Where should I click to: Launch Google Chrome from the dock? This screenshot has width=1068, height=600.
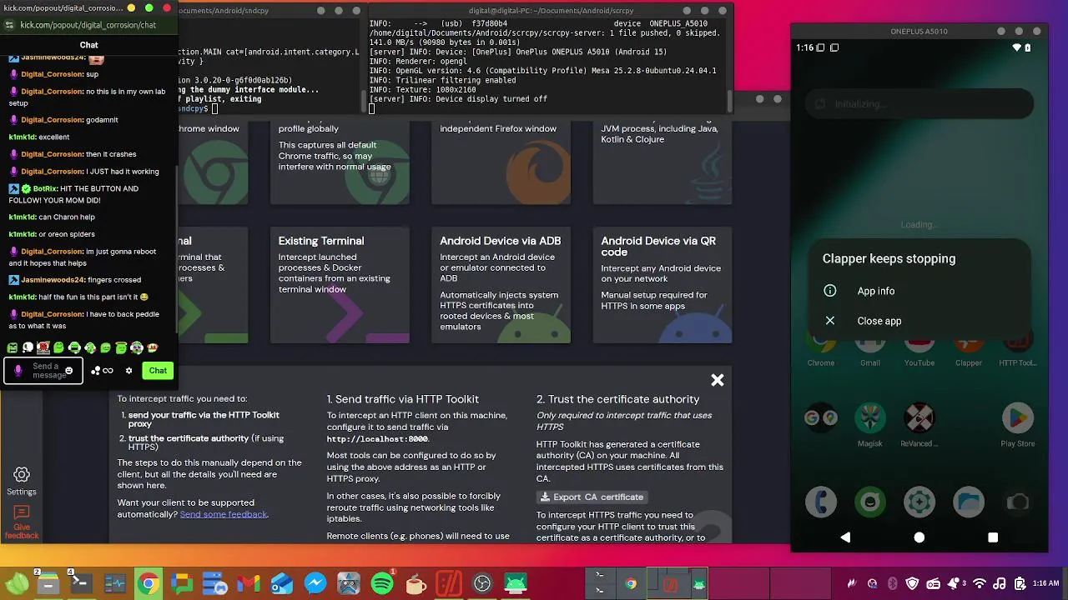coord(148,583)
